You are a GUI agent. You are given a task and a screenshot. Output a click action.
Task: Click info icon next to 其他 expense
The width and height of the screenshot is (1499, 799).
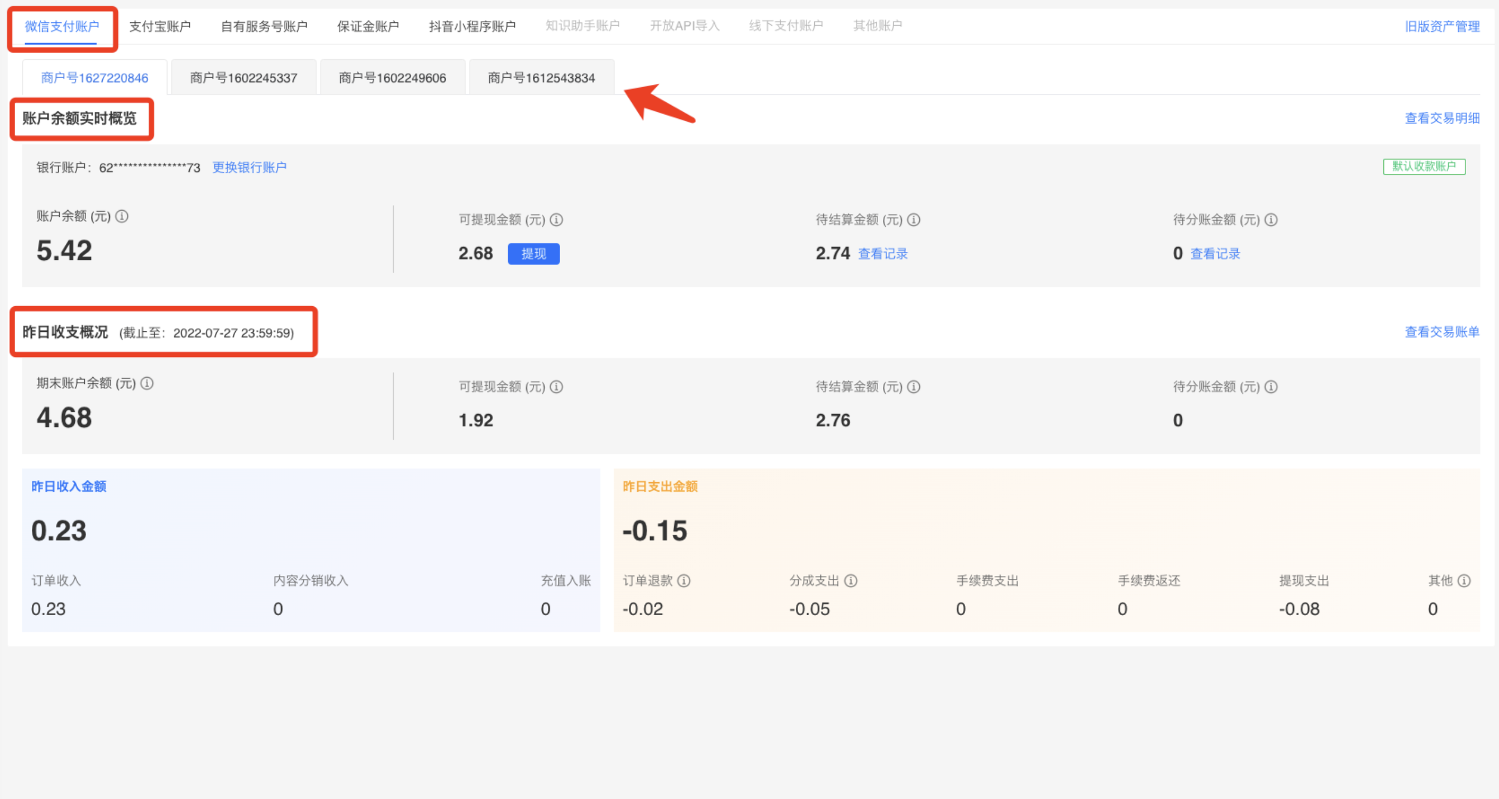1464,581
